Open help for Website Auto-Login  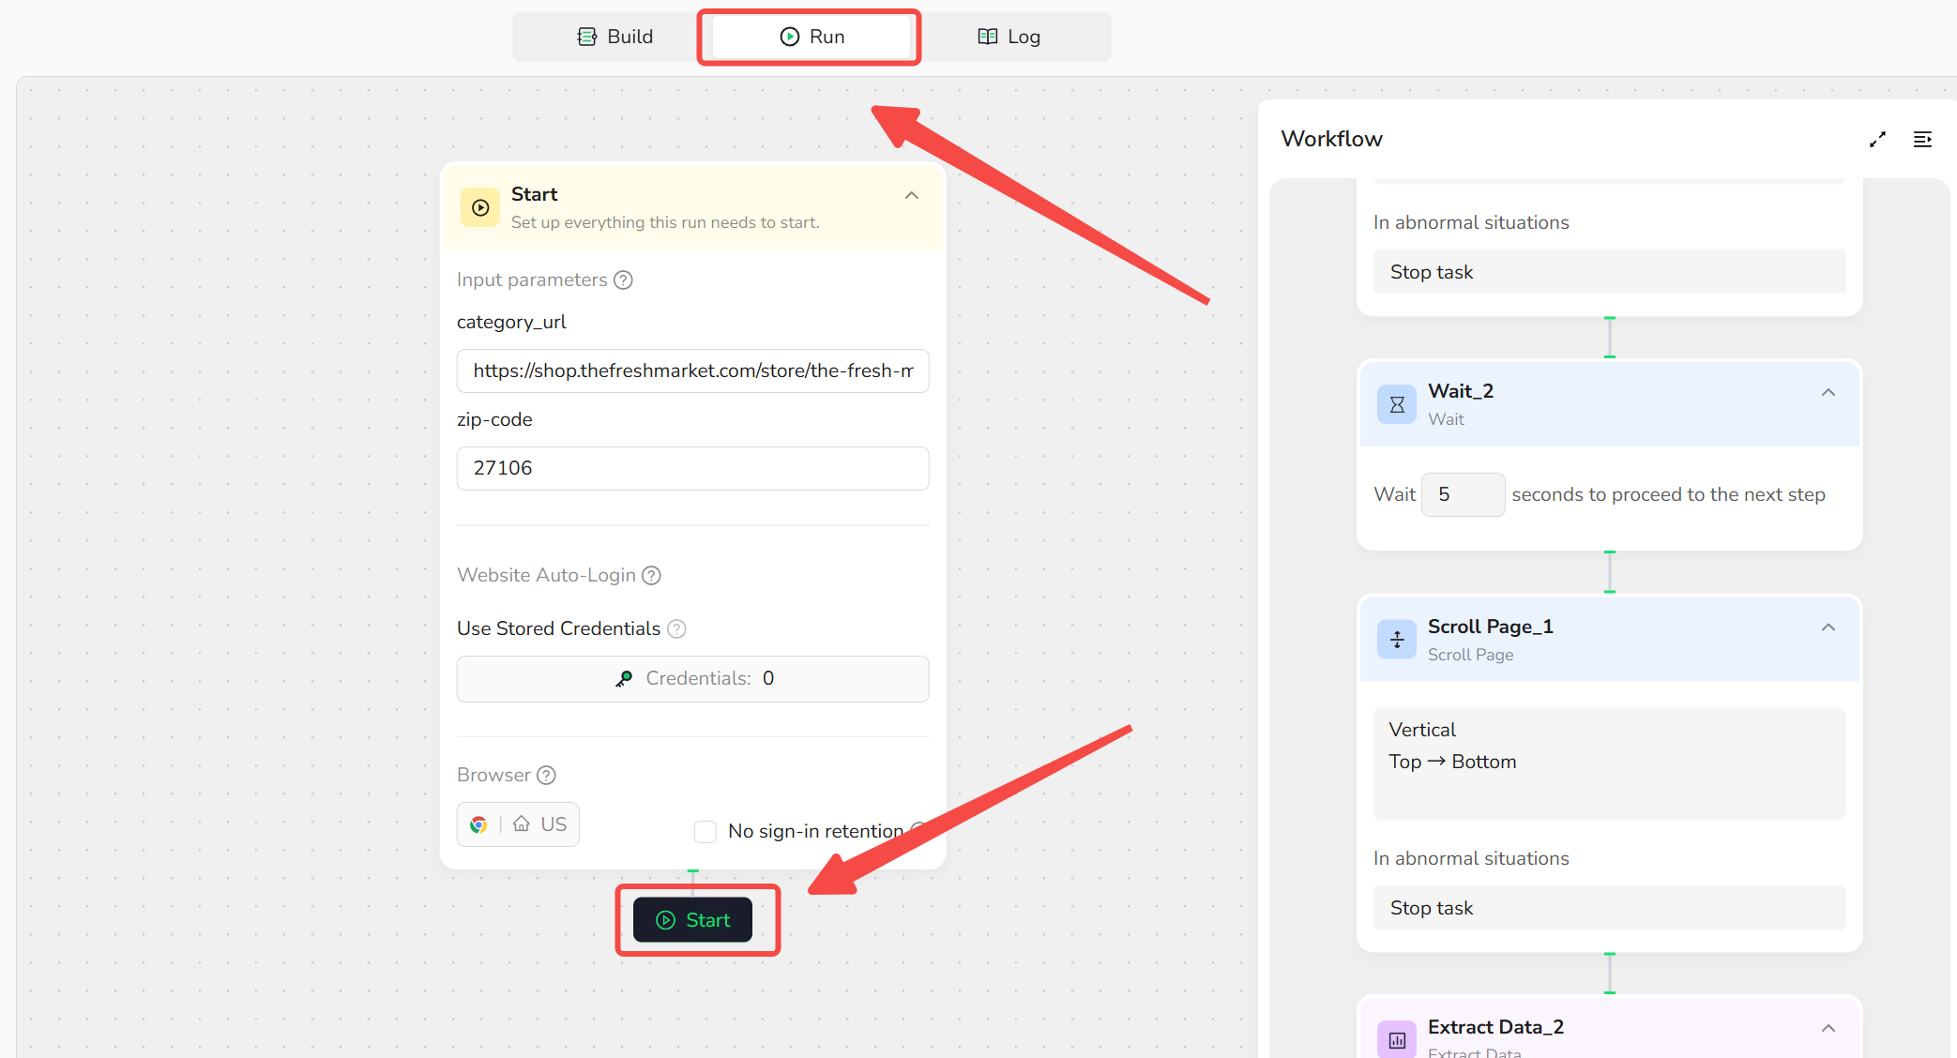[651, 576]
